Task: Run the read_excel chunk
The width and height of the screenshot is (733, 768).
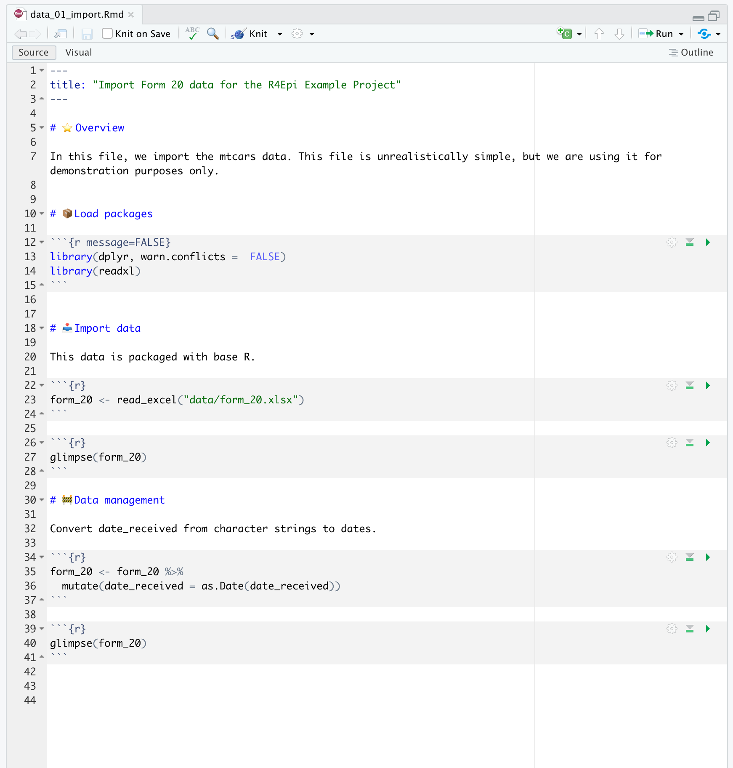Action: tap(708, 386)
